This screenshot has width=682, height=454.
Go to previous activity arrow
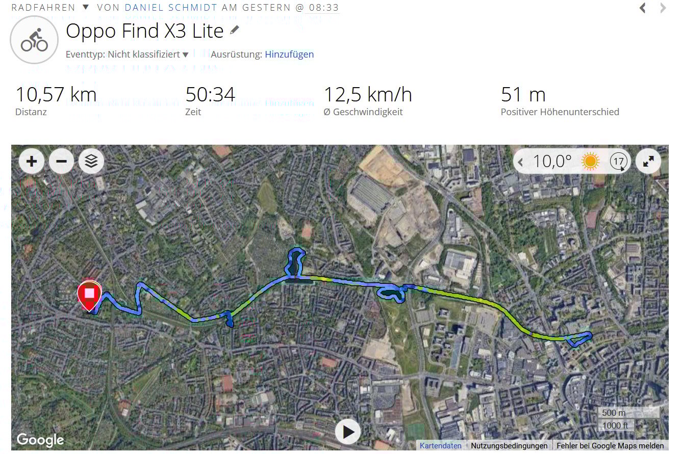click(x=643, y=8)
